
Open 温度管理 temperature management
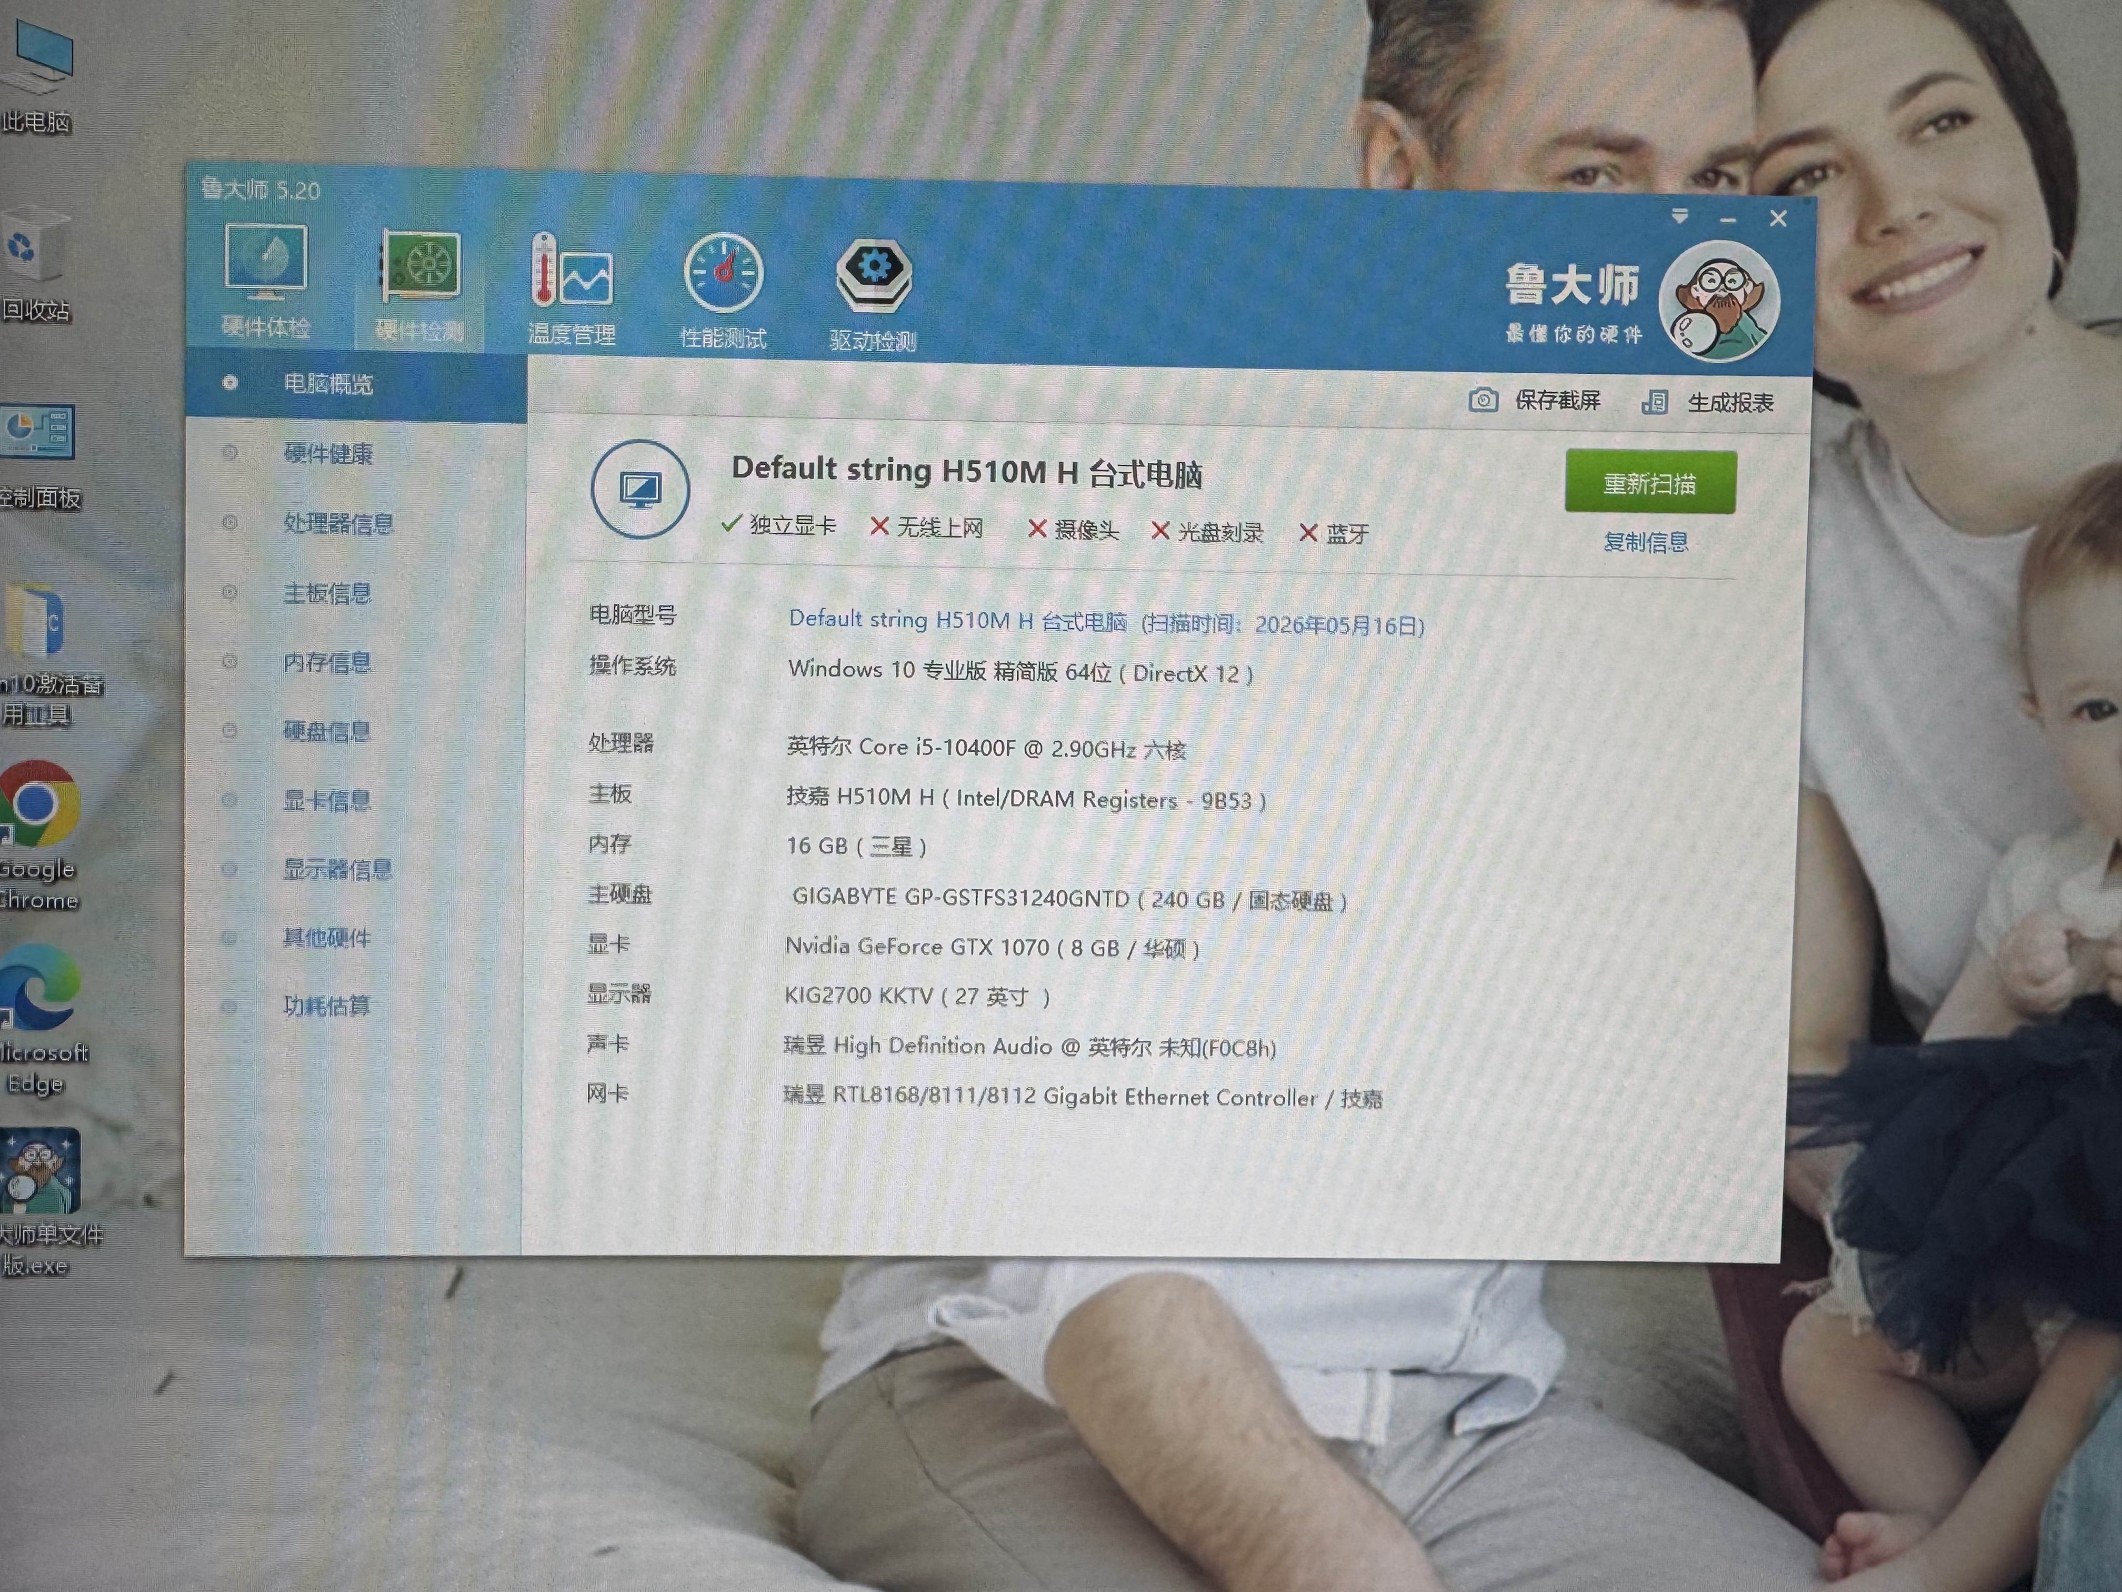(572, 273)
